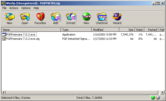Click the Add files toolbar icon

(x=56, y=16)
